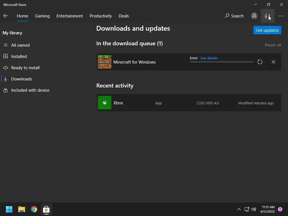This screenshot has height=216, width=288.
Task: Open the downloads indicator in the header
Action: tap(268, 16)
